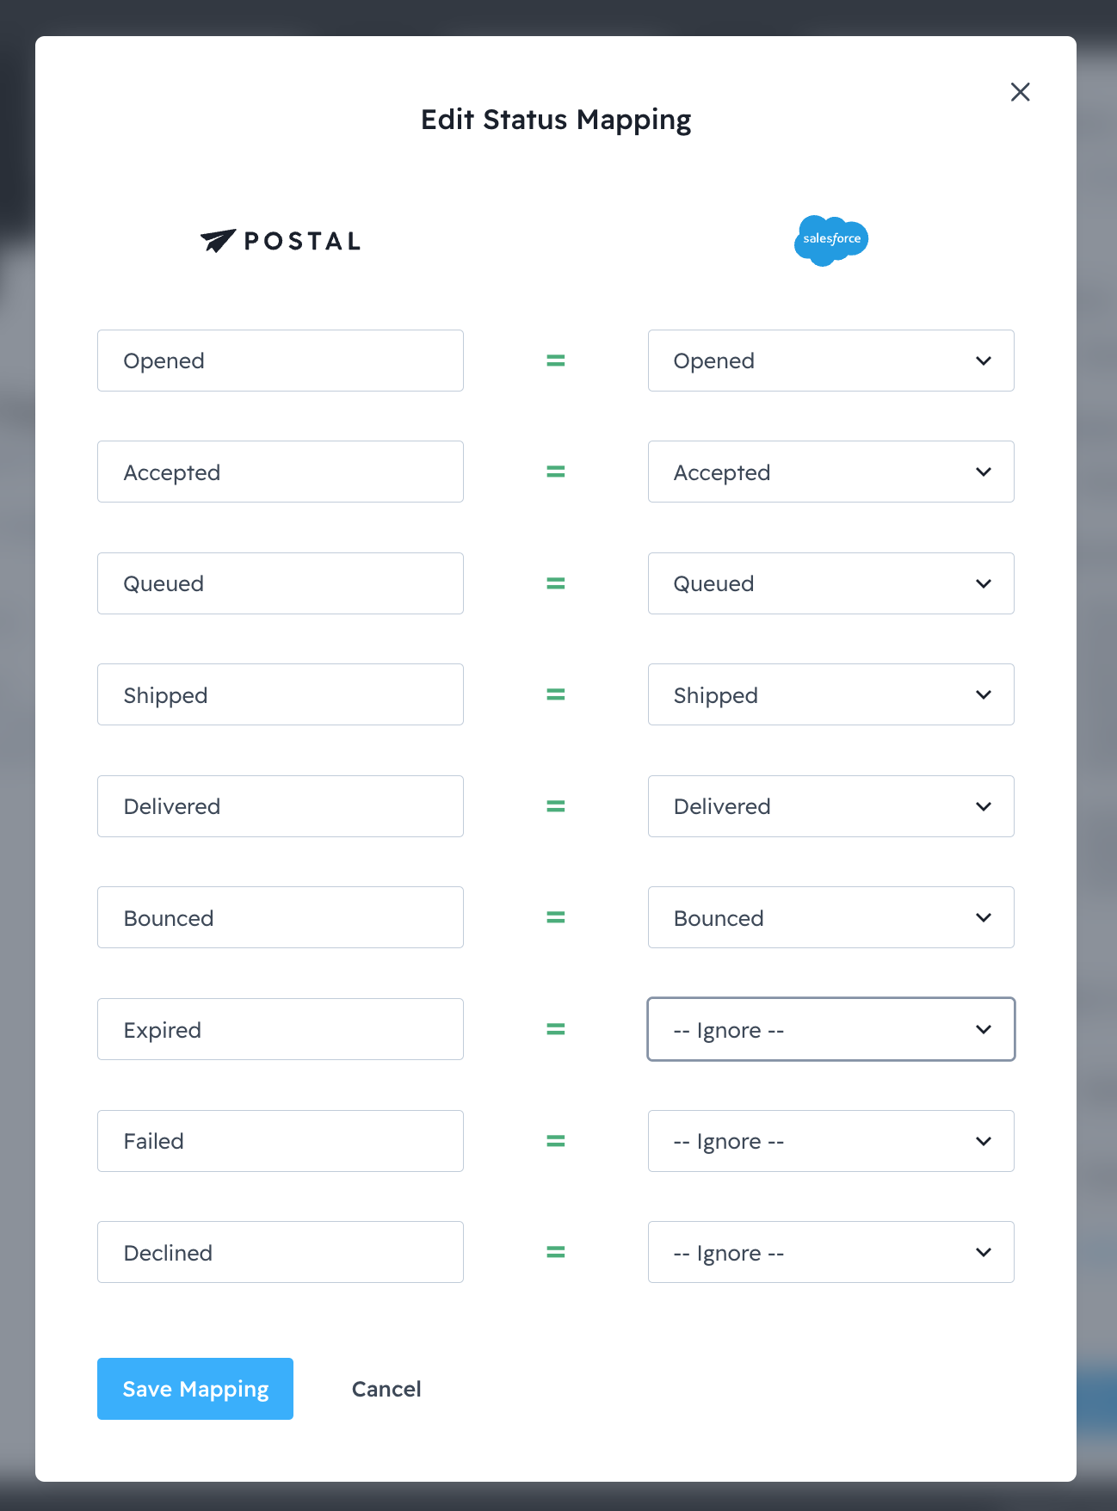Click the Postal Delivered status field

click(281, 806)
